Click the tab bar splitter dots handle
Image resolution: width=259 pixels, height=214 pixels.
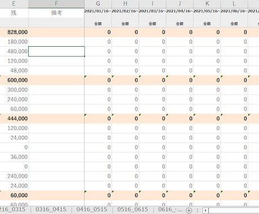pos(198,210)
